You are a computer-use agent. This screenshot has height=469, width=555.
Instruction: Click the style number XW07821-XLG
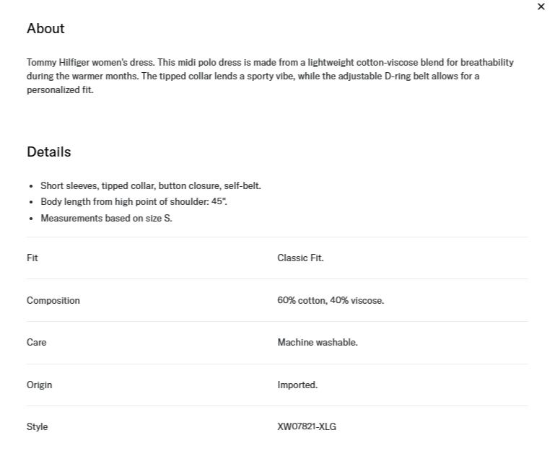pos(307,426)
